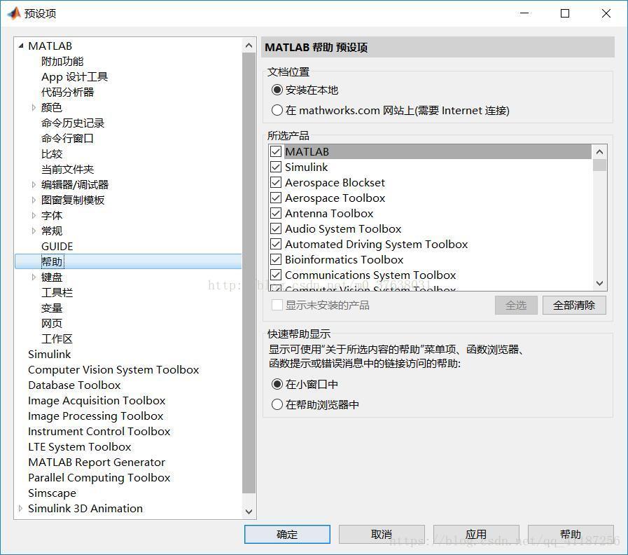This screenshot has width=628, height=555.
Task: Select the 安装在本地 radio button
Action: click(277, 90)
